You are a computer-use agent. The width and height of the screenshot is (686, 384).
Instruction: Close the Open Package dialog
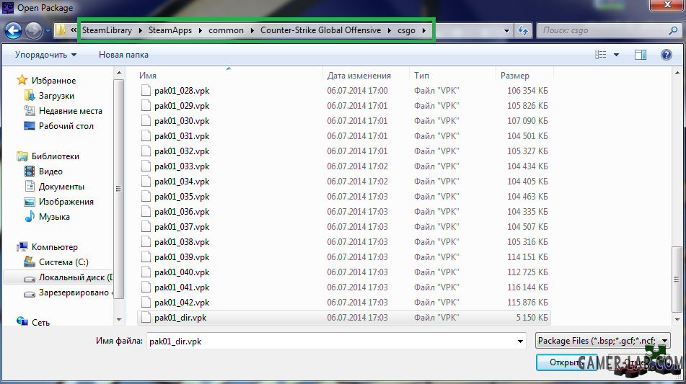point(667,5)
